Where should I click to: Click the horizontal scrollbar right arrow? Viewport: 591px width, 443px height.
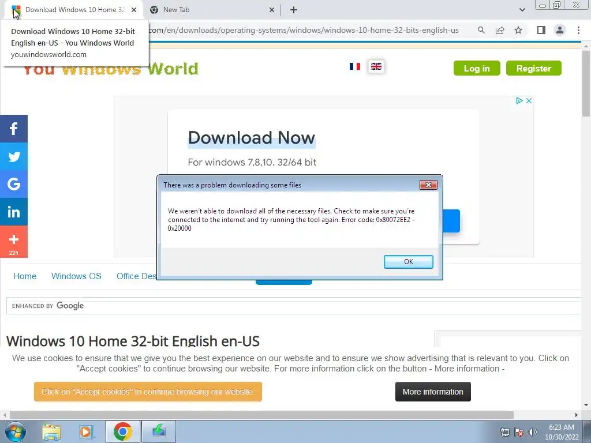(577, 415)
